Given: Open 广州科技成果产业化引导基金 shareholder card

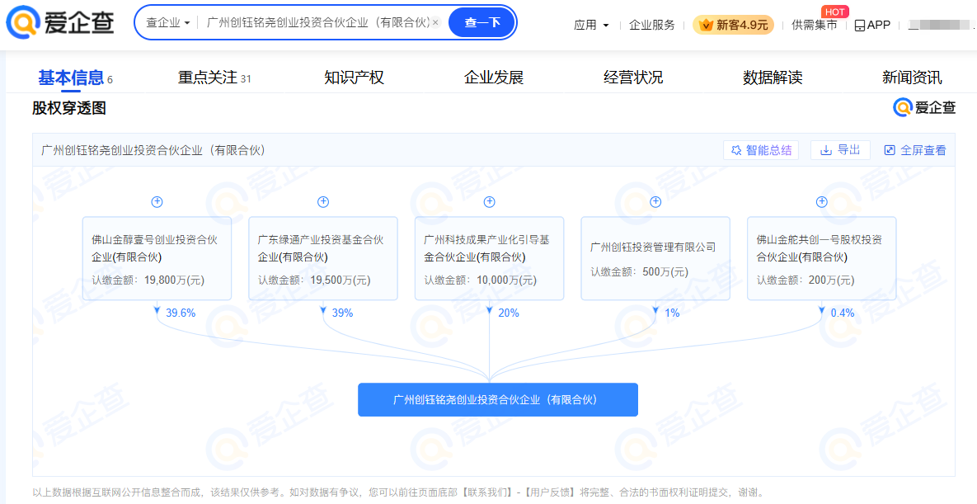Looking at the screenshot, I should [489, 258].
